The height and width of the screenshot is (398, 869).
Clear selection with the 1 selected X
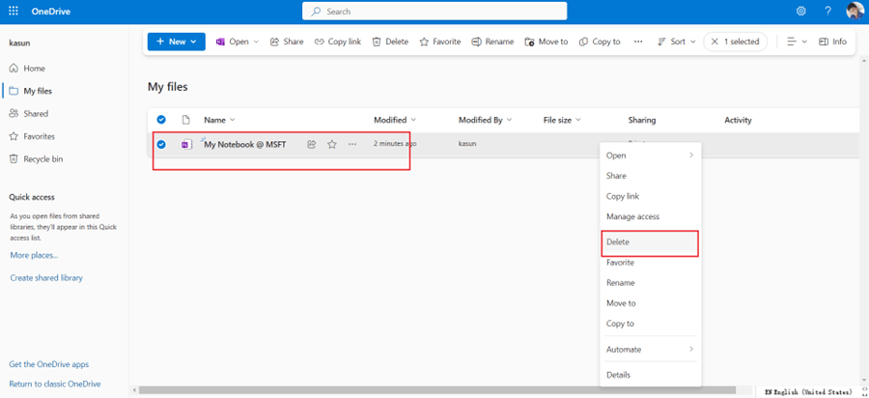coord(715,42)
